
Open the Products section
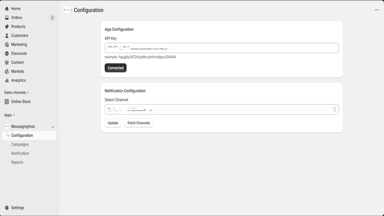[18, 26]
